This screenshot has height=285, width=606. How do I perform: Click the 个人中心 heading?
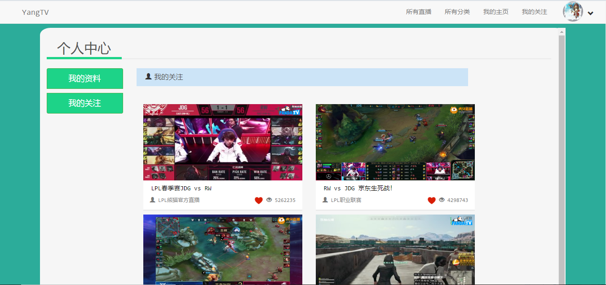[84, 48]
